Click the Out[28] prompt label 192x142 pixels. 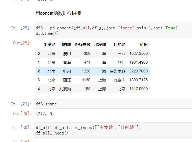22,43
